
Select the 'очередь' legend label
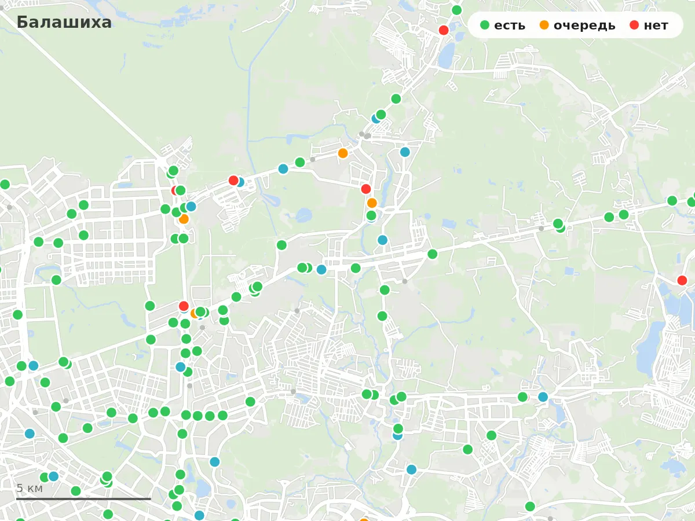tap(584, 25)
